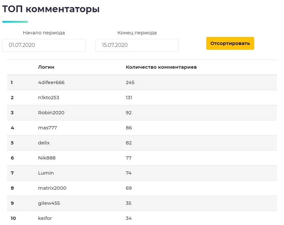Open user n1kto253 login

click(49, 98)
